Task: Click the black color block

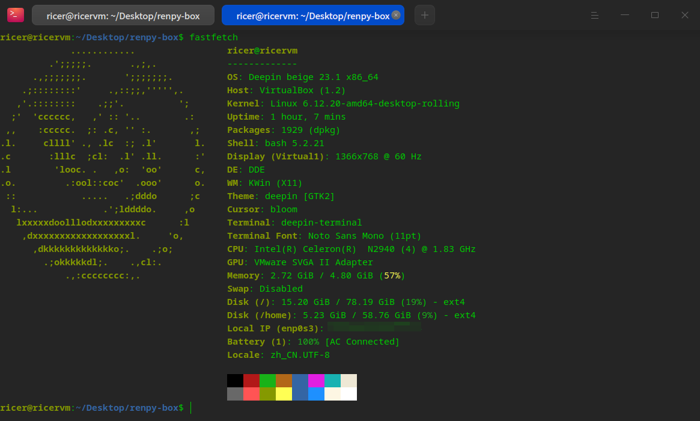Action: (236, 381)
